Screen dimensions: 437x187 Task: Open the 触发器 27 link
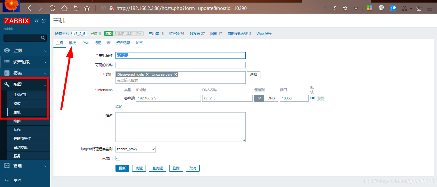tap(197, 34)
